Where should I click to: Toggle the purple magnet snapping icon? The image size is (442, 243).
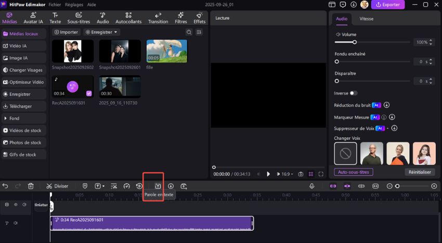coord(347,186)
